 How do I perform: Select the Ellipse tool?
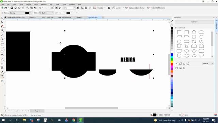pos(2,46)
